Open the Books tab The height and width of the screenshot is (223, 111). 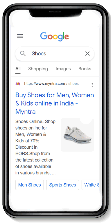[x=85, y=69]
